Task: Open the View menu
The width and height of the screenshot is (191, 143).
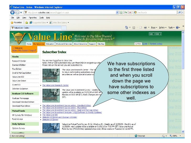Action: (x=24, y=18)
